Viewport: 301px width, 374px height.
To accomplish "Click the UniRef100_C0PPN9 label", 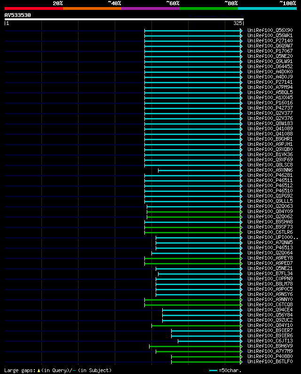I will point(270,279).
